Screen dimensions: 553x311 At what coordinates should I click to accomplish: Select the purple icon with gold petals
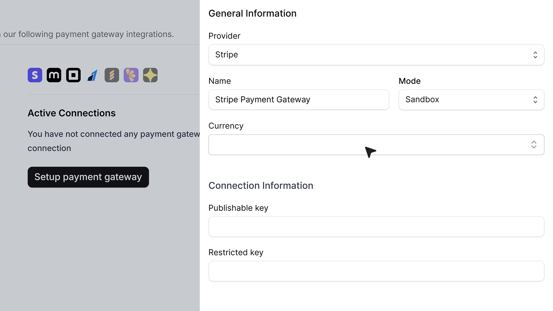tap(131, 75)
